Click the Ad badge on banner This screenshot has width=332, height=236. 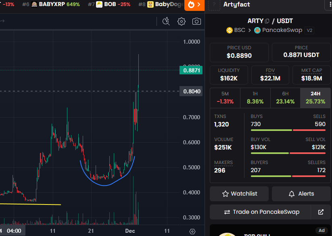pyautogui.click(x=322, y=230)
